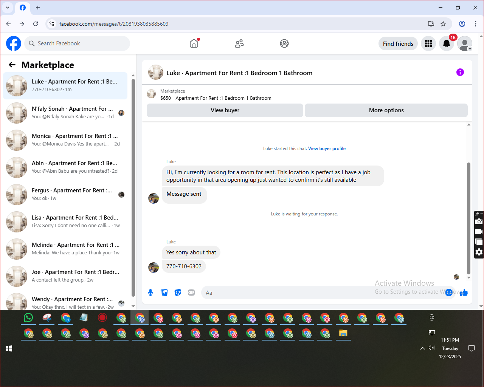The image size is (484, 387).
Task: Choose a sticker from sticker icon
Action: tap(178, 293)
